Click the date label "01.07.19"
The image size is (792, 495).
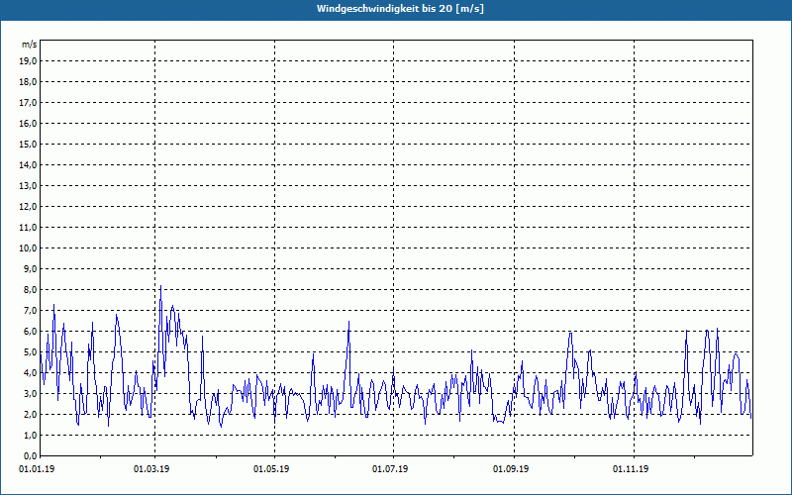390,469
